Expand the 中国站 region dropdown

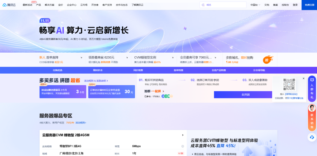255,5
